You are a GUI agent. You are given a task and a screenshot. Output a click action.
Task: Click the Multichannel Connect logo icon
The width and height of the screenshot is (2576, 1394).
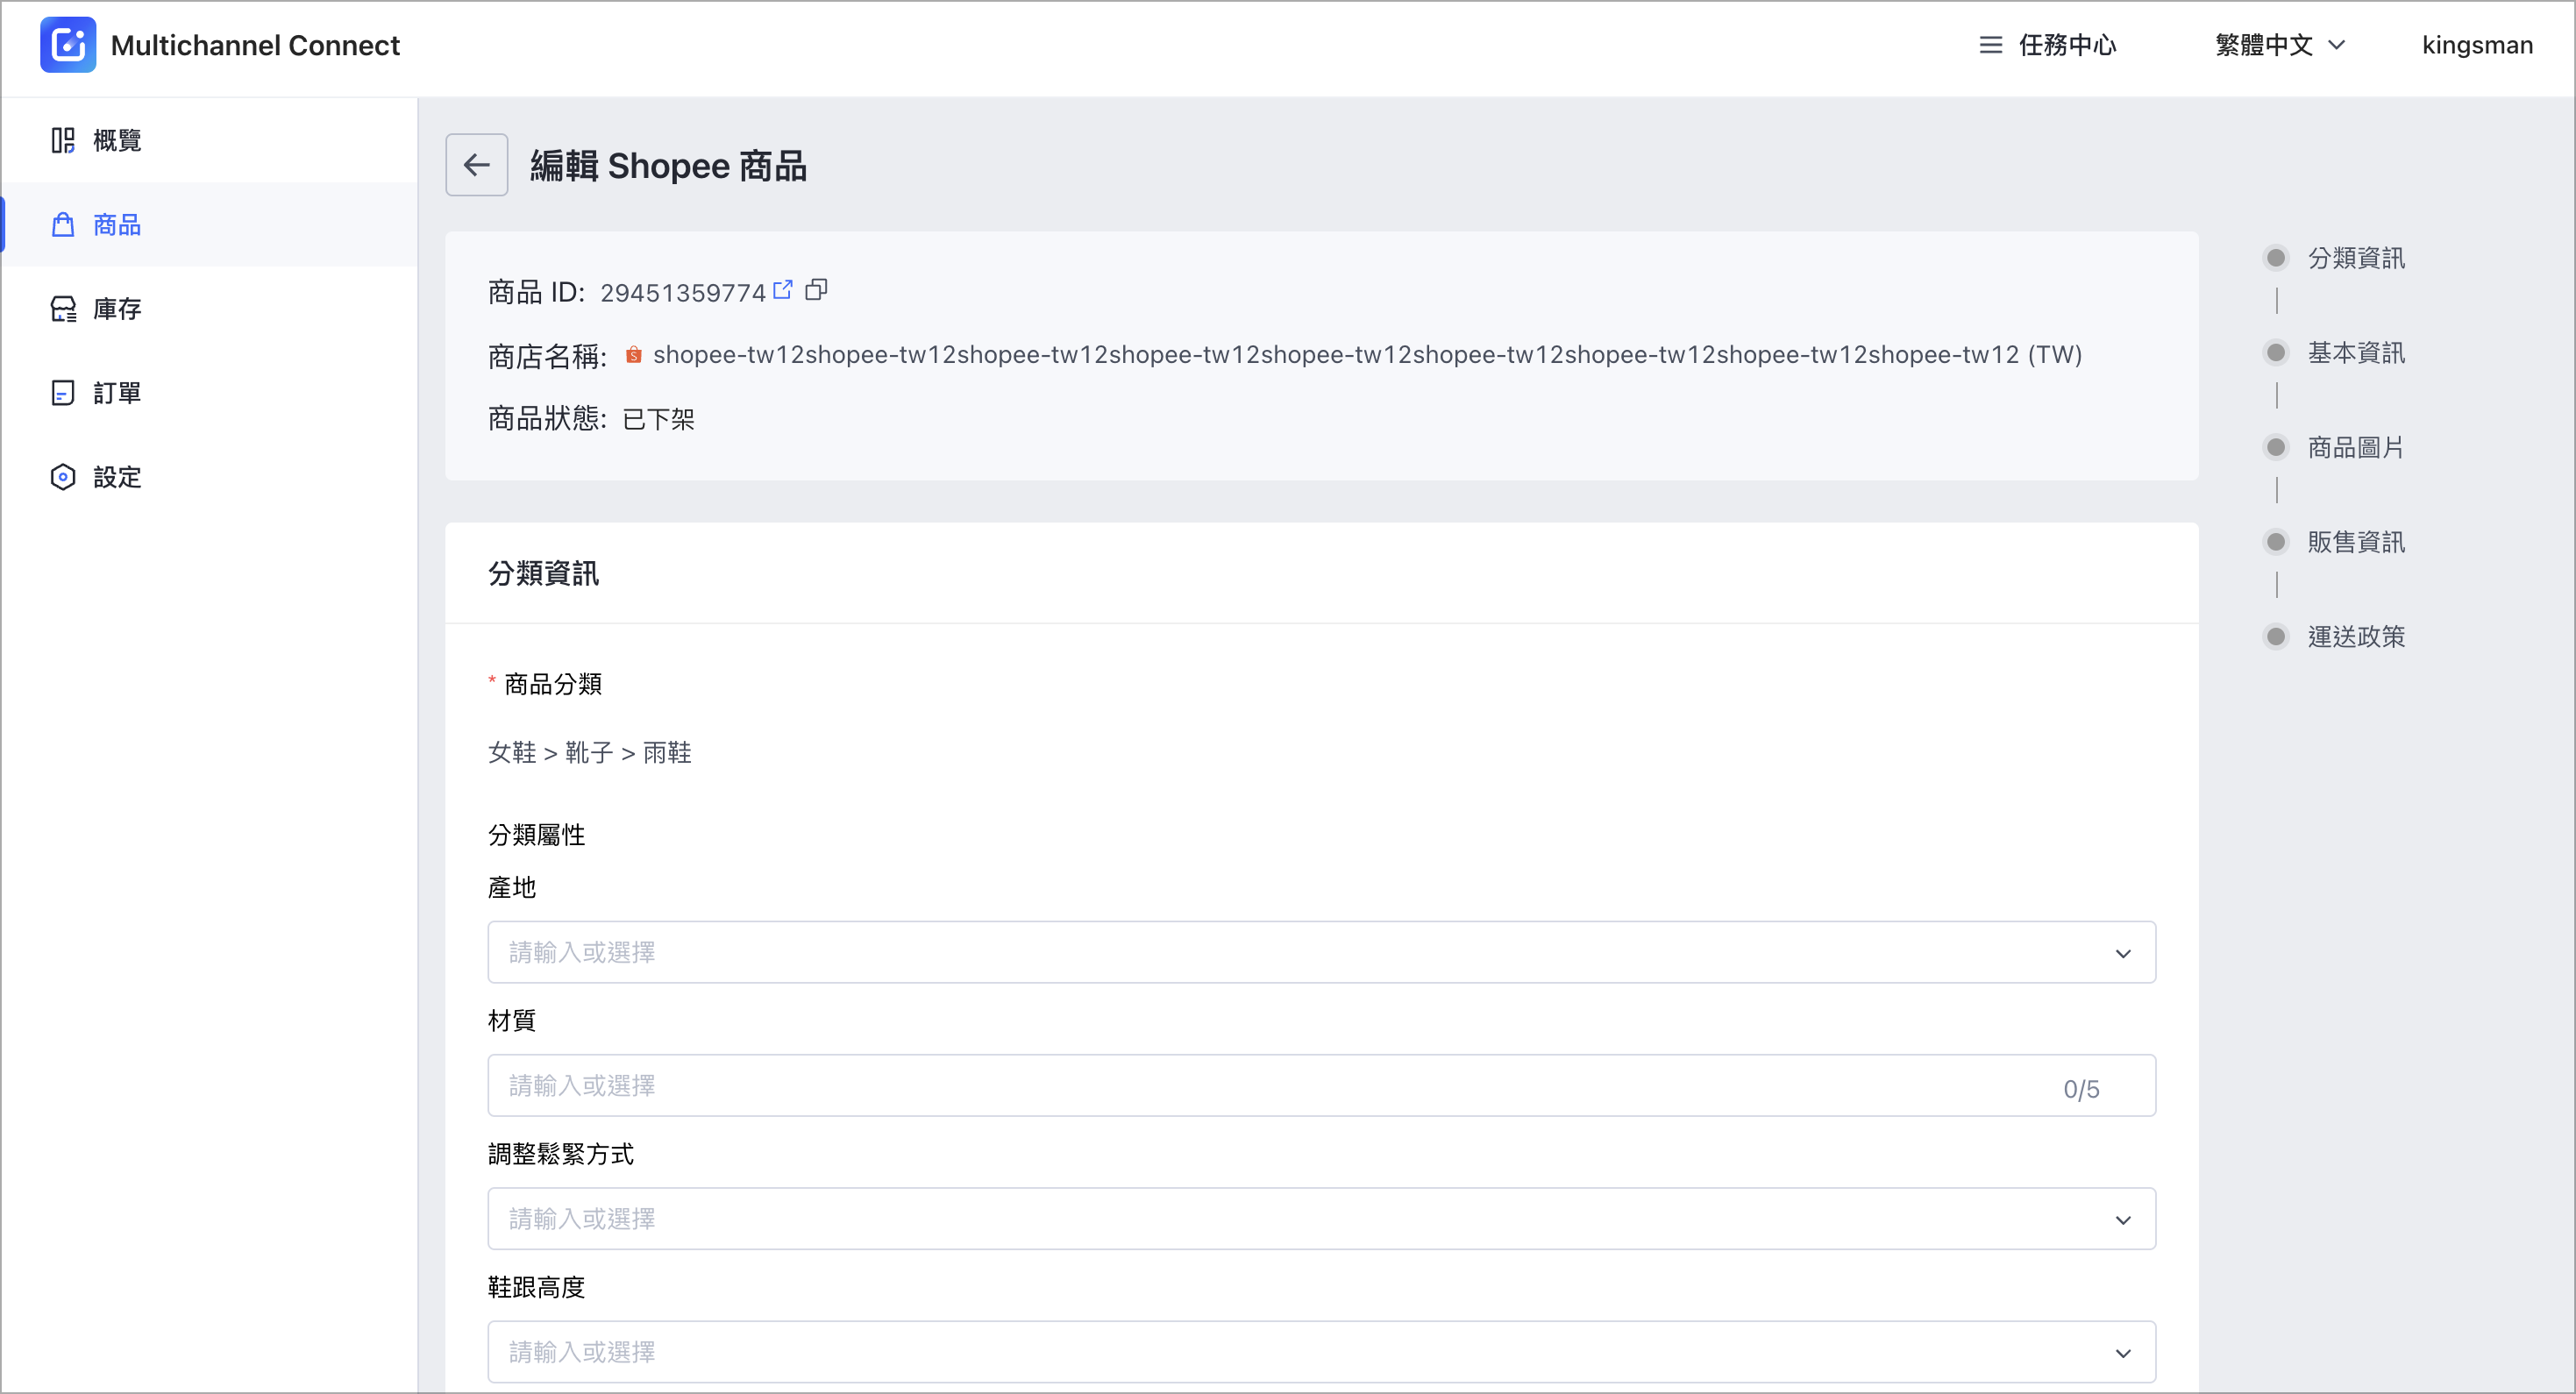pyautogui.click(x=68, y=45)
